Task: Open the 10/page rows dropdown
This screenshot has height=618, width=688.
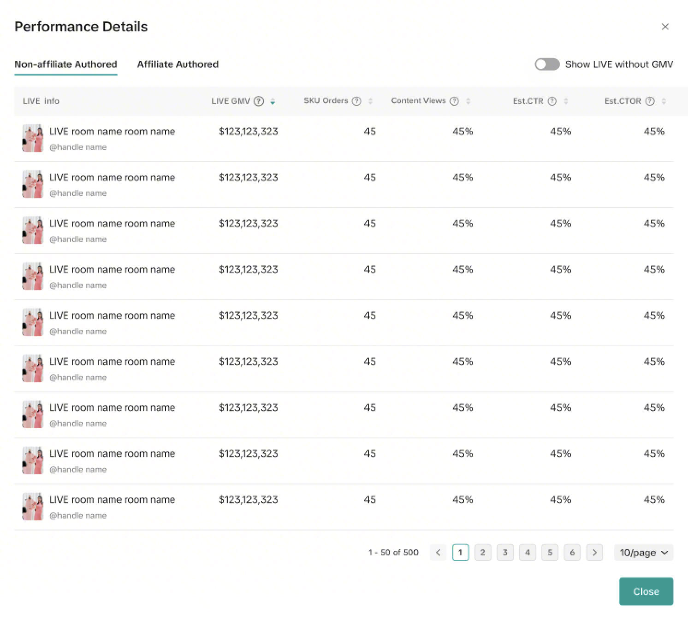Action: click(x=643, y=553)
